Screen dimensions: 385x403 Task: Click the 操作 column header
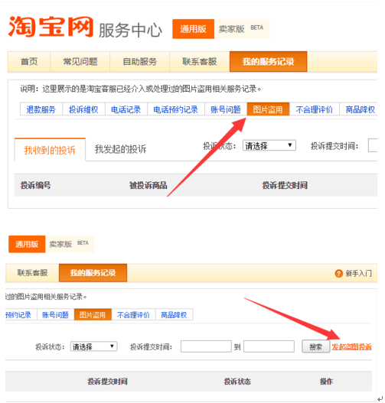tap(326, 382)
